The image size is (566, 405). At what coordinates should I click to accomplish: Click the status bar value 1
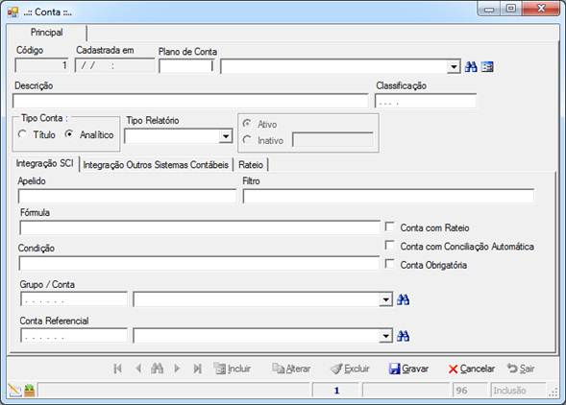tap(336, 391)
